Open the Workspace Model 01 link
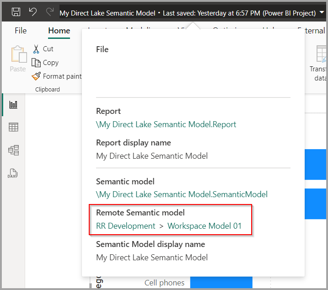328x290 pixels. [x=204, y=226]
